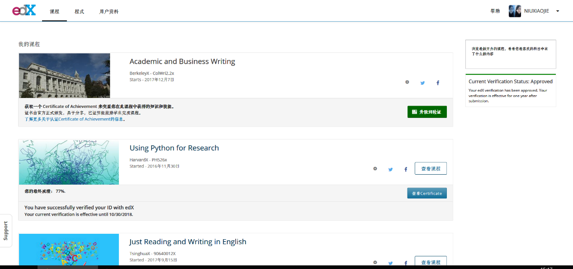
Task: Open the 用户资料 tab
Action: click(x=109, y=11)
